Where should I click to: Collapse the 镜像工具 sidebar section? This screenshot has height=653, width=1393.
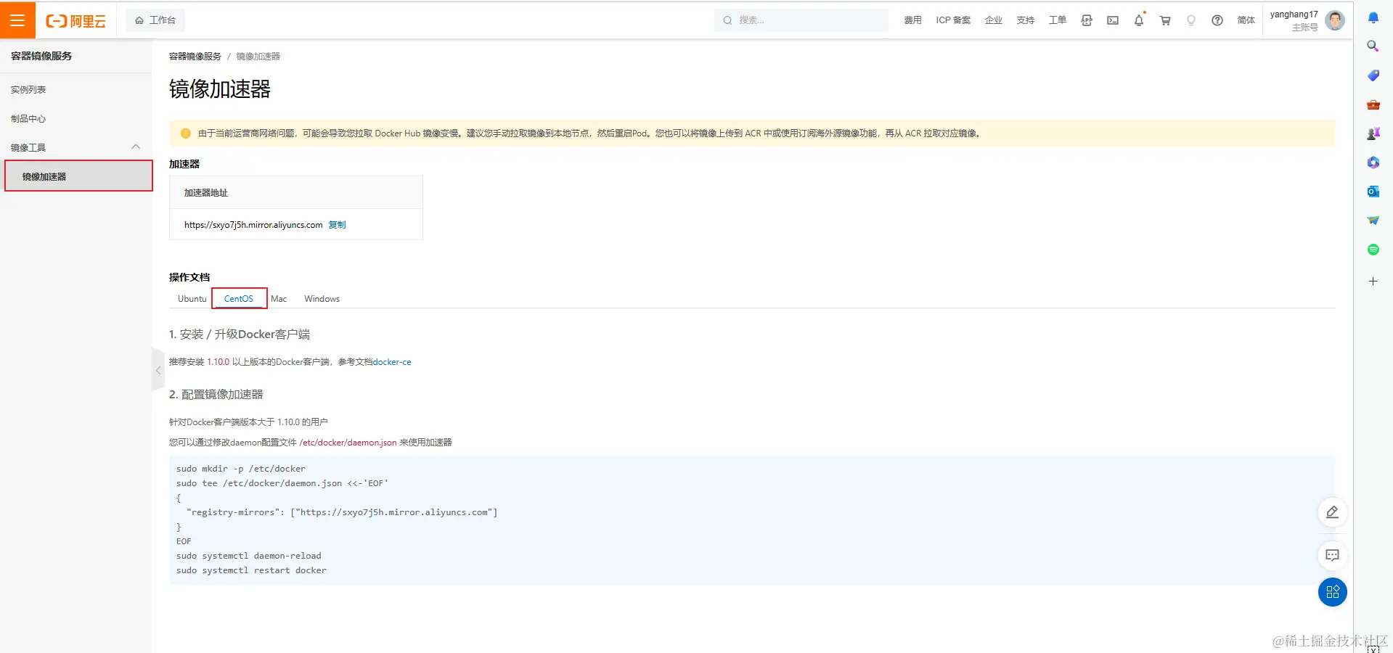[x=136, y=147]
